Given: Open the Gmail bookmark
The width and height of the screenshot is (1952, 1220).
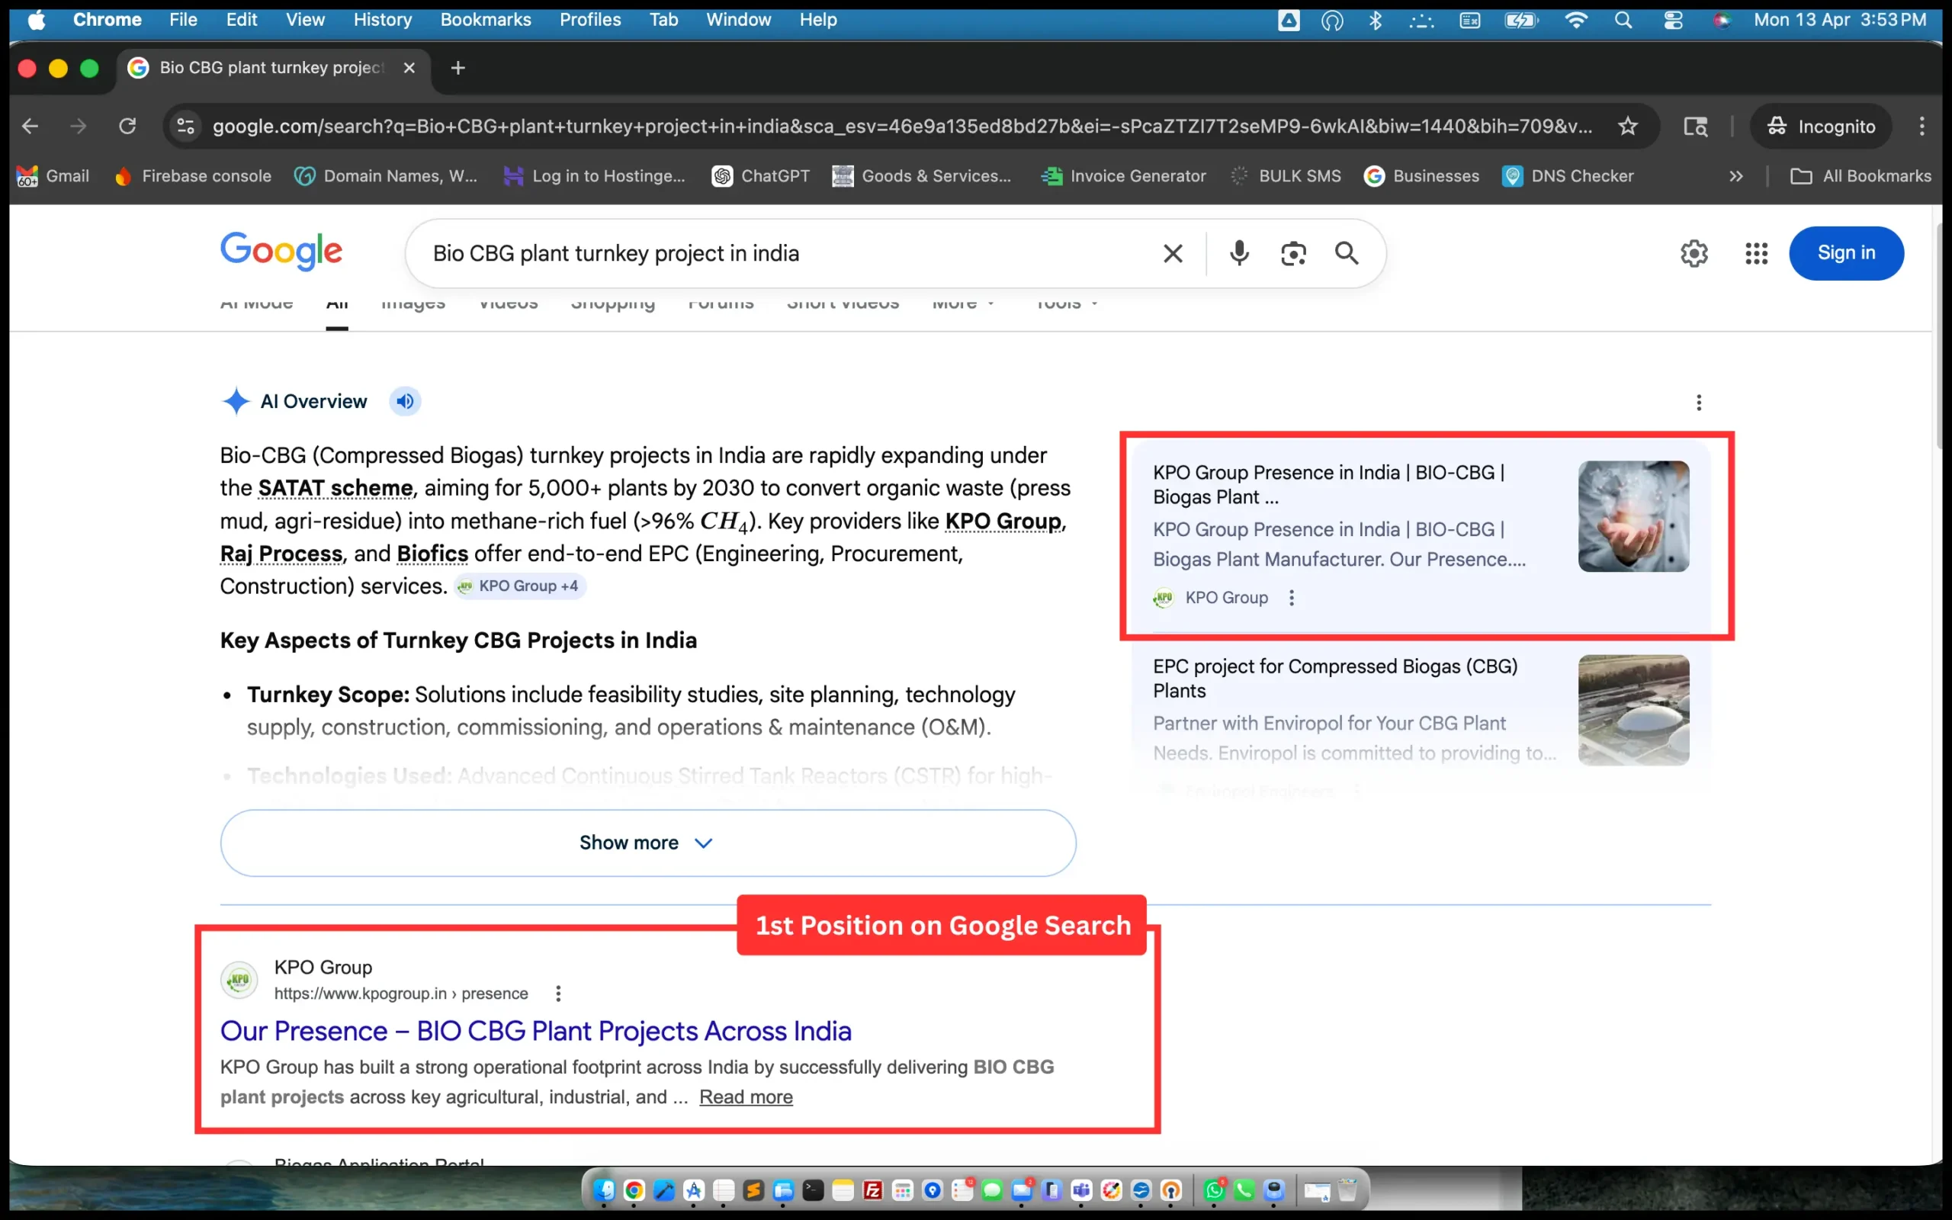Looking at the screenshot, I should (53, 176).
